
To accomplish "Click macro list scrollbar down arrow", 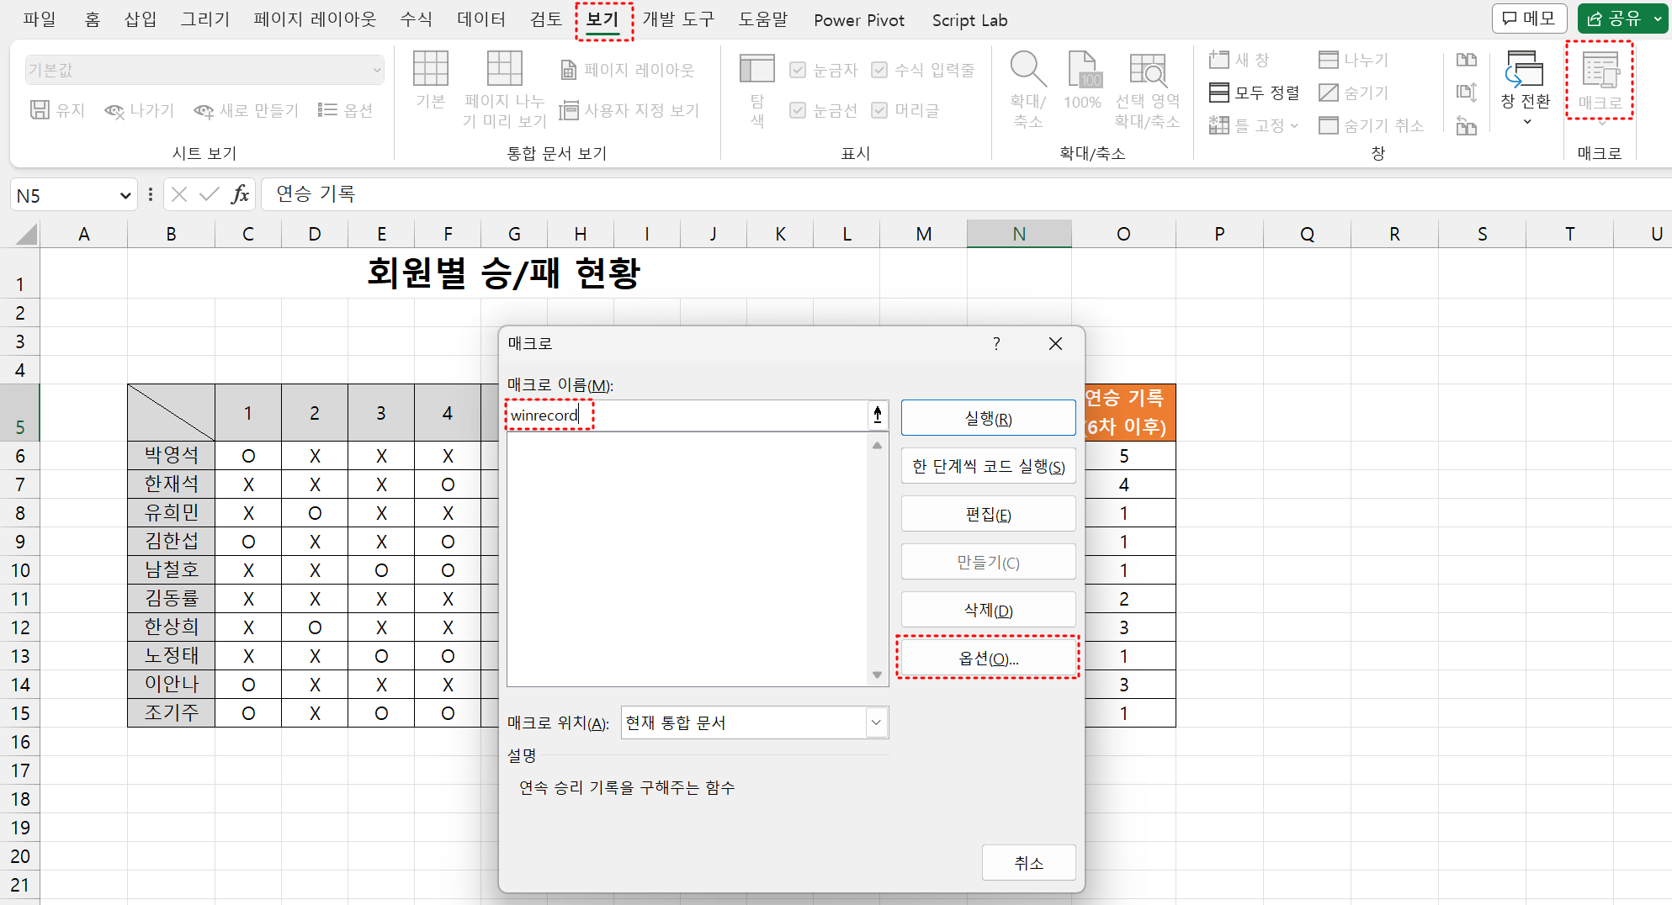I will coord(878,675).
